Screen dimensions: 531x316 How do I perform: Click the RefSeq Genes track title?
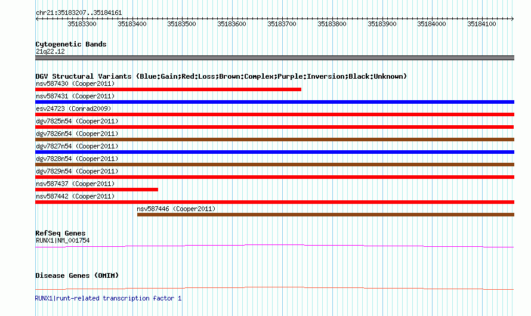(x=60, y=233)
